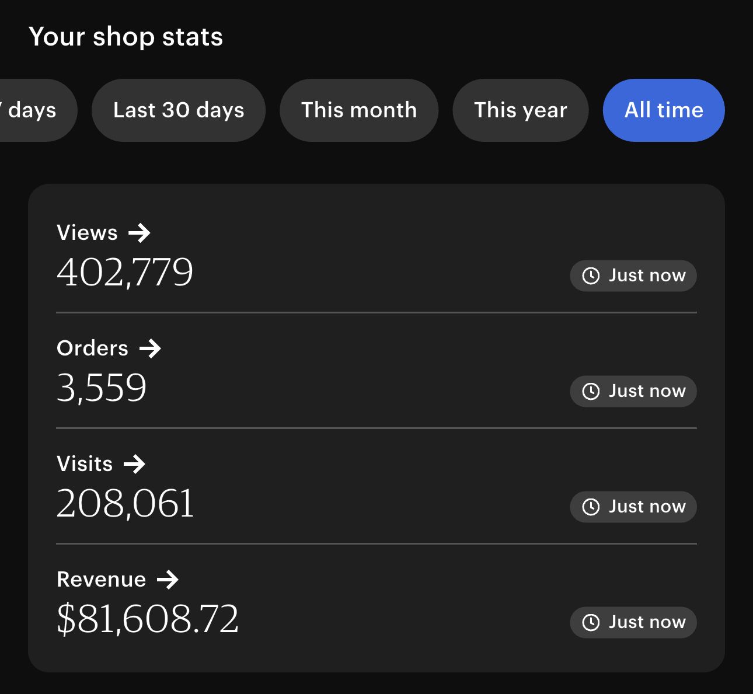Click the clock icon in Revenue row
This screenshot has height=694, width=753.
[591, 622]
